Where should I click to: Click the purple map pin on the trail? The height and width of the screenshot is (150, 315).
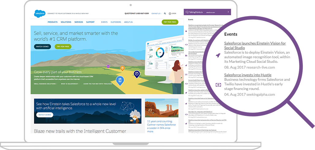point(108,66)
